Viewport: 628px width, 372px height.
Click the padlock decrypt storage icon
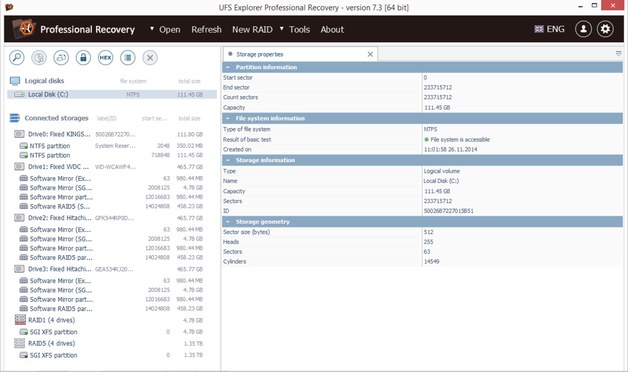pyautogui.click(x=83, y=58)
